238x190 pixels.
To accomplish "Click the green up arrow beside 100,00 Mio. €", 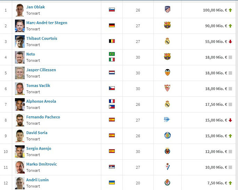I will coord(230,10).
